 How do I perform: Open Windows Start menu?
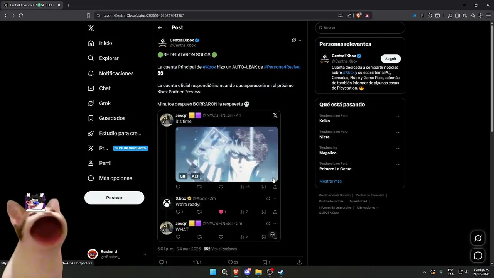tap(213, 272)
